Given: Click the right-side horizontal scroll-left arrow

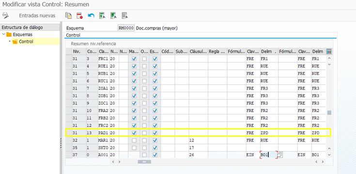Looking at the screenshot, I should click(316, 162).
